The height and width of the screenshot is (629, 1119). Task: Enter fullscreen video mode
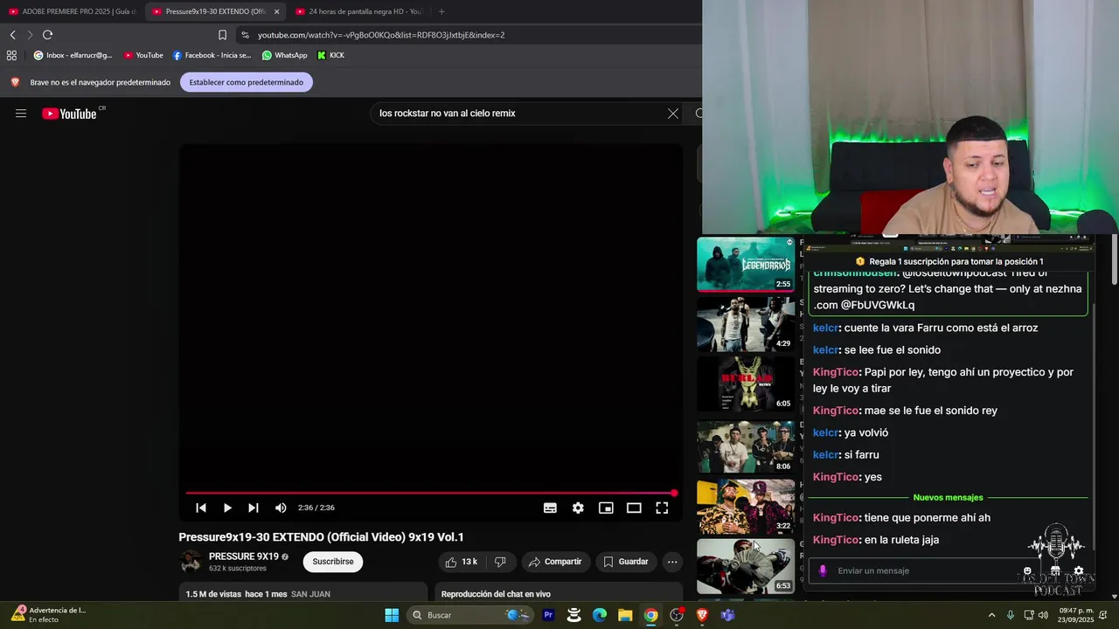(x=662, y=508)
